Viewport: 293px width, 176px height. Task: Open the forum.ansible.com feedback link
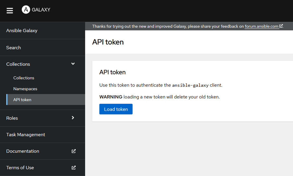coord(262,26)
